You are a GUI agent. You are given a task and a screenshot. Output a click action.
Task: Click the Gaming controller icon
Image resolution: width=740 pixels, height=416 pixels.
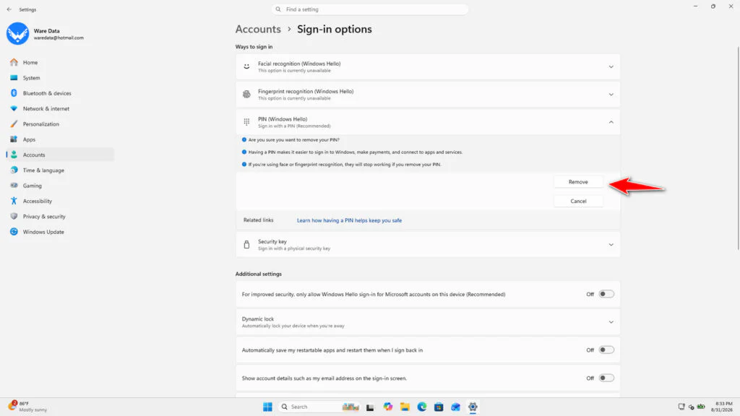[14, 186]
